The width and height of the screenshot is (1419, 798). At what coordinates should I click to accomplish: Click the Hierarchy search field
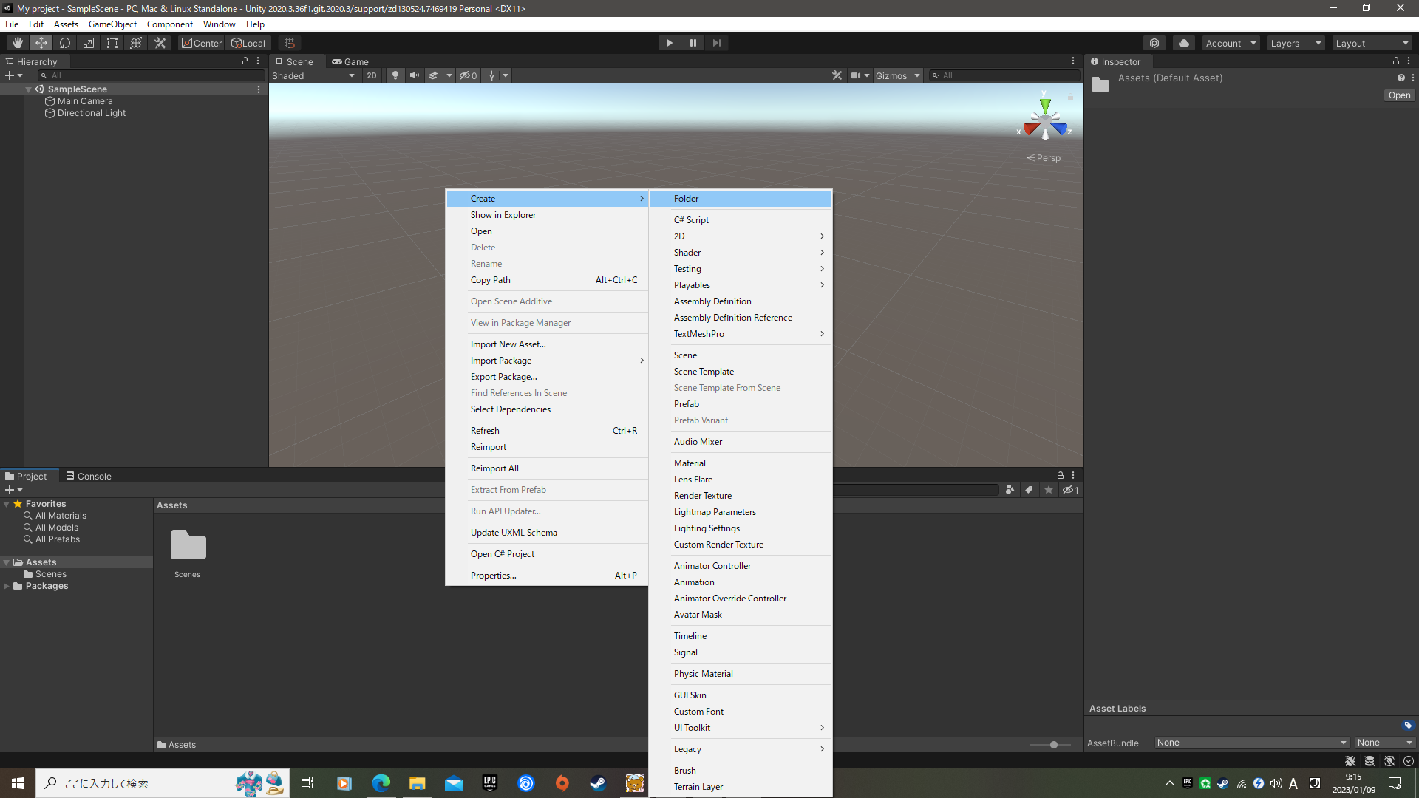152,75
